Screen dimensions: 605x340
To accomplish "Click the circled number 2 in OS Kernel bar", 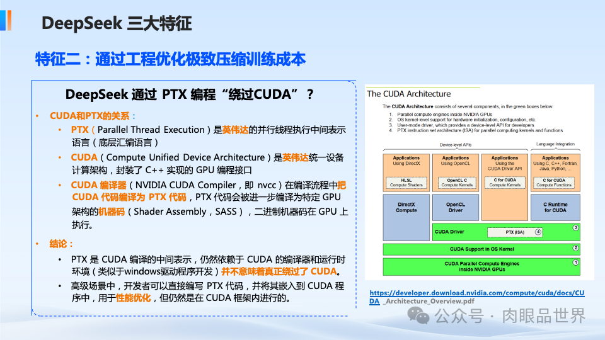I will point(575,248).
